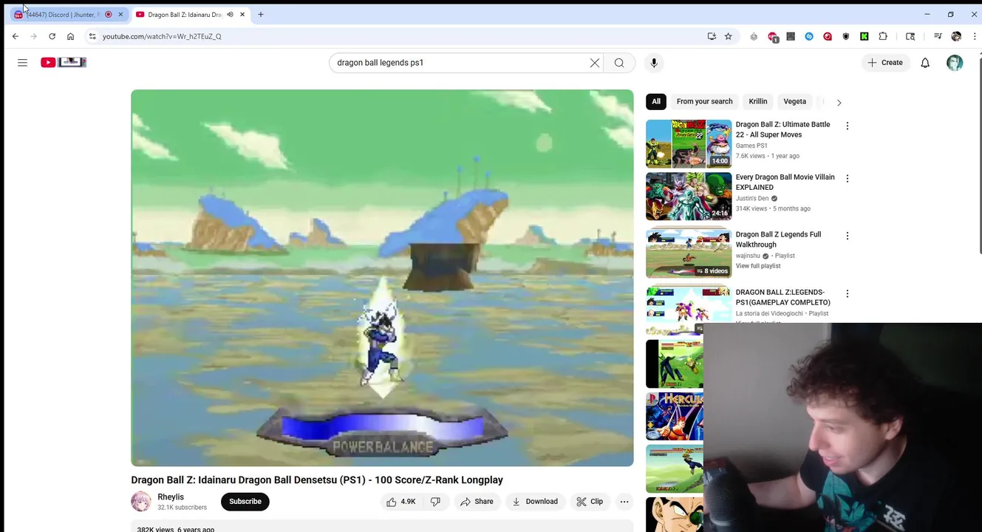Open the Extensions puzzle piece menu
The image size is (982, 532).
883,36
